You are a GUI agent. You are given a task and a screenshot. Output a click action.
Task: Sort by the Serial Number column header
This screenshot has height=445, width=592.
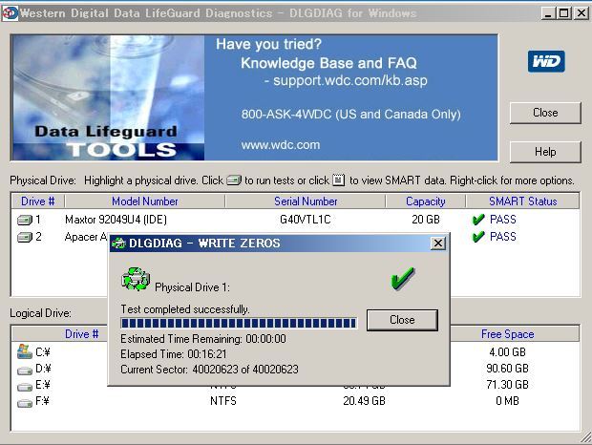click(x=306, y=201)
